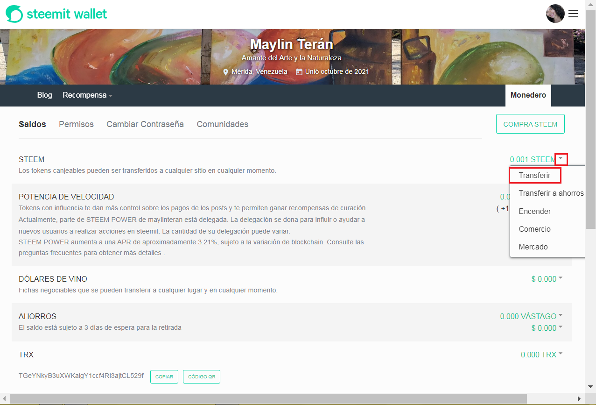The image size is (596, 405).
Task: Choose Encender in the dropdown menu
Action: (535, 211)
